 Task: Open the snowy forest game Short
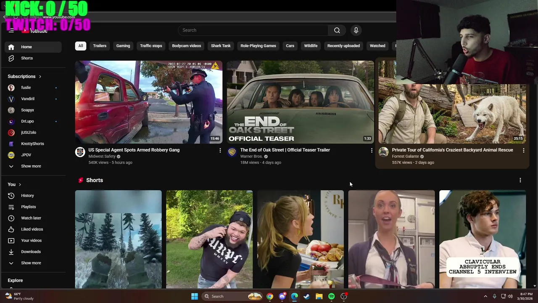tap(118, 239)
